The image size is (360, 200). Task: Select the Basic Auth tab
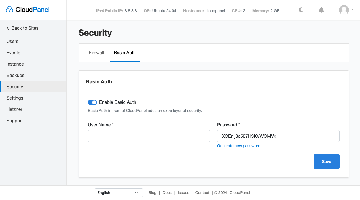(125, 53)
